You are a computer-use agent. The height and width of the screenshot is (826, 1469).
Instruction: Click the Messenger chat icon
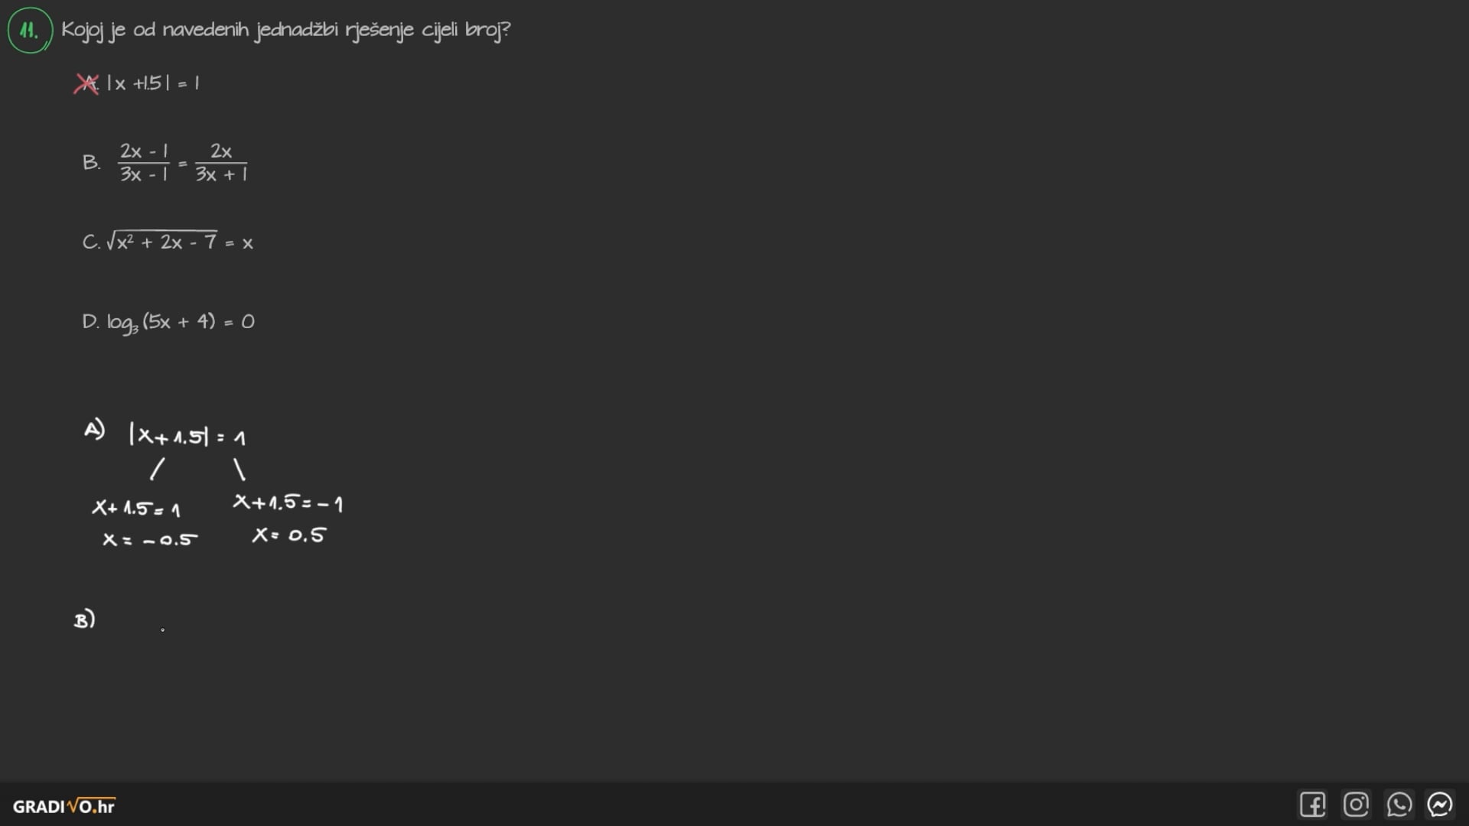[x=1440, y=805]
